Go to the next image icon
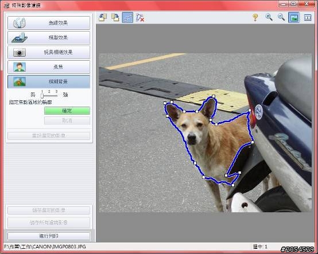 (115, 17)
